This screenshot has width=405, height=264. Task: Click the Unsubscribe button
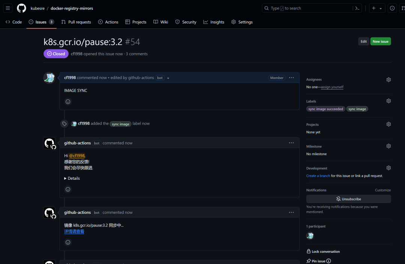point(348,199)
